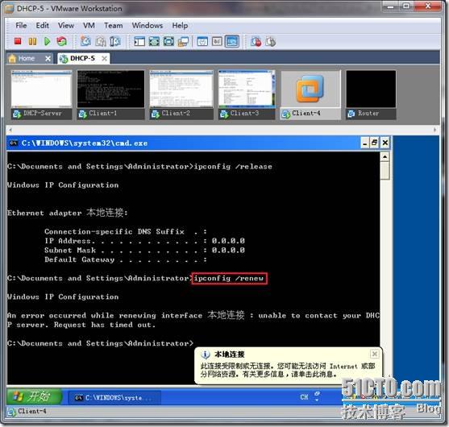Suspend the VM with the pause icon
Image resolution: width=449 pixels, height=427 pixels.
(x=32, y=42)
